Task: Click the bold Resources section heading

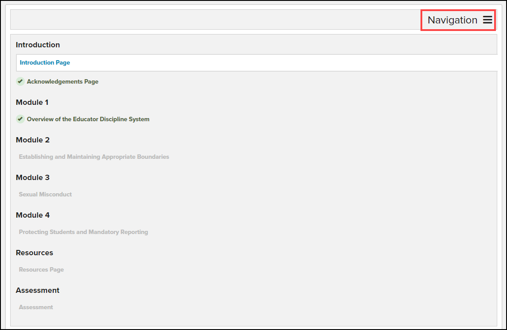Action: pyautogui.click(x=34, y=253)
